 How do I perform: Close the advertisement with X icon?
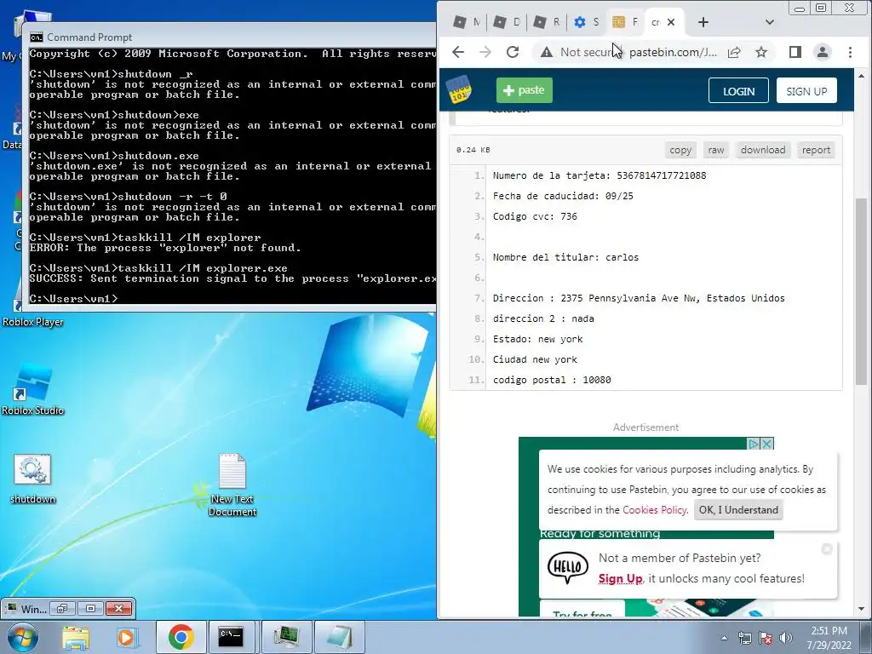[767, 444]
